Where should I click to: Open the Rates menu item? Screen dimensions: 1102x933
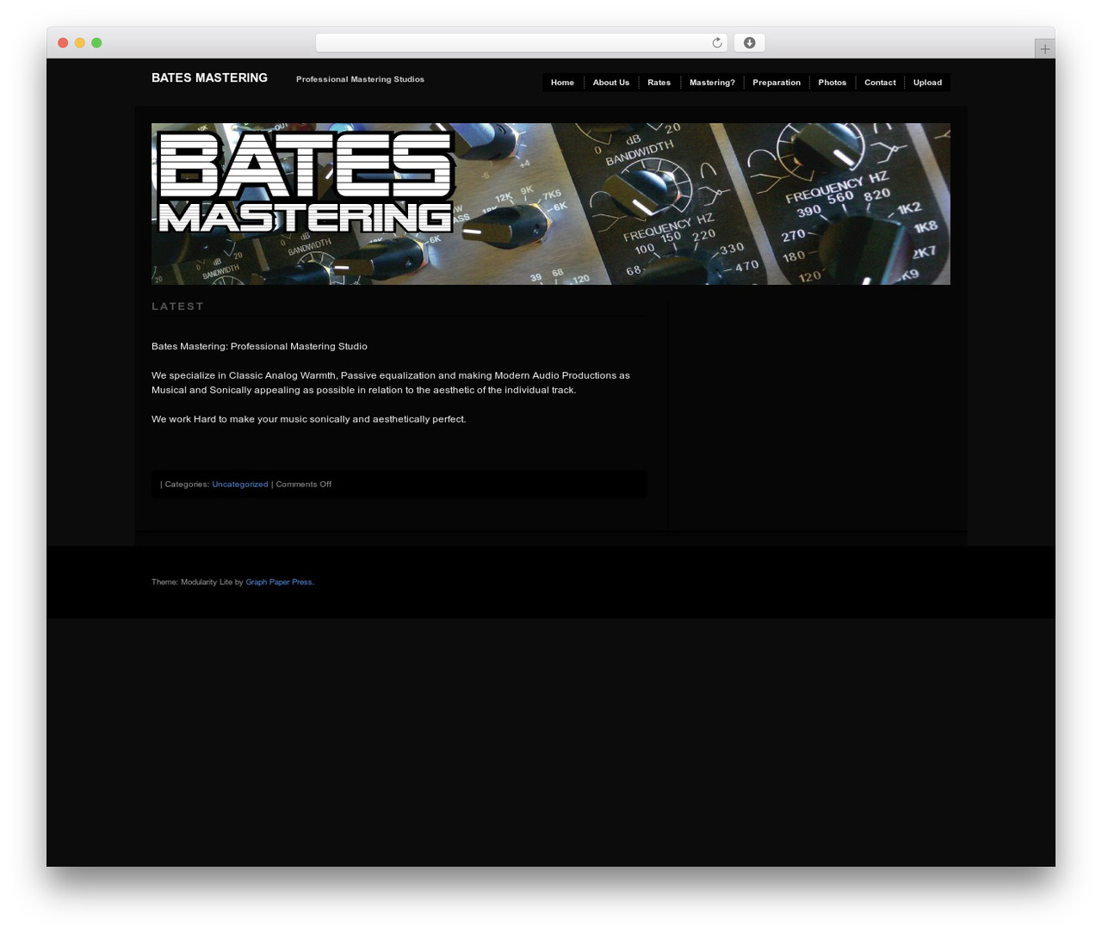659,83
